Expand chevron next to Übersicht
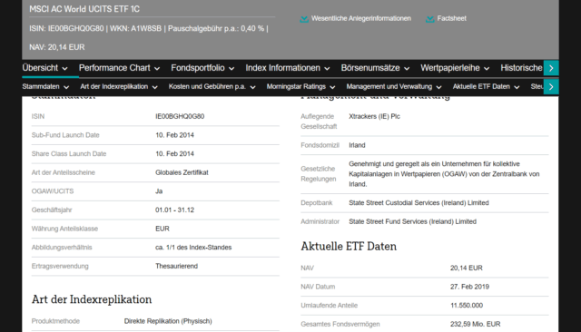The height and width of the screenshot is (332, 581). [x=64, y=69]
